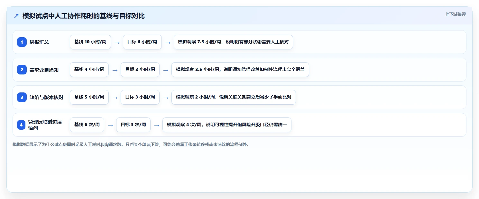Screen dimensions: 479x199
Task: Click the 目标 2 小时/周 chip
Action: [140, 70]
